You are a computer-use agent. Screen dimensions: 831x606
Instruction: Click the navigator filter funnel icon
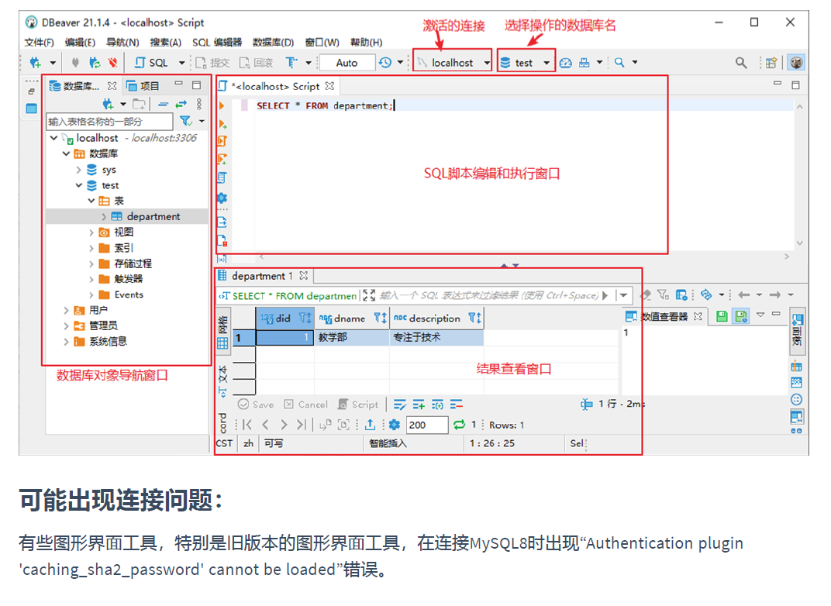click(x=185, y=122)
